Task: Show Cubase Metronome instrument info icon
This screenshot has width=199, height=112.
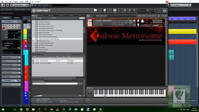Action: (x=134, y=21)
